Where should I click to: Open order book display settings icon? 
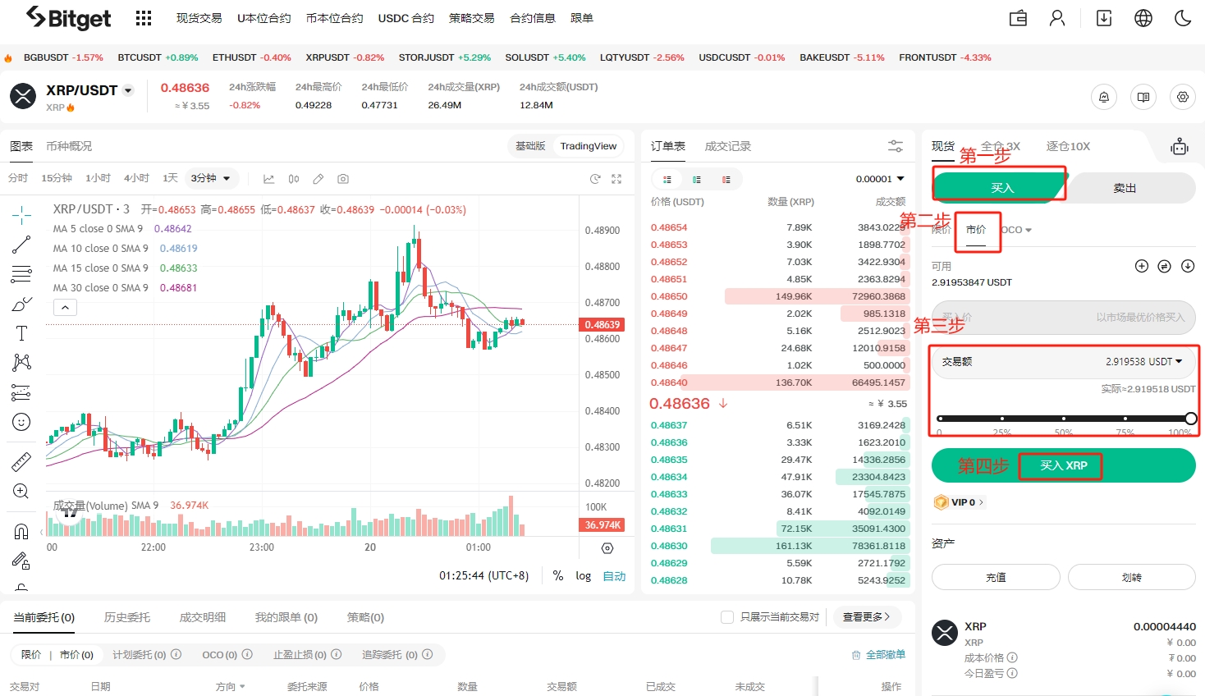pyautogui.click(x=896, y=146)
